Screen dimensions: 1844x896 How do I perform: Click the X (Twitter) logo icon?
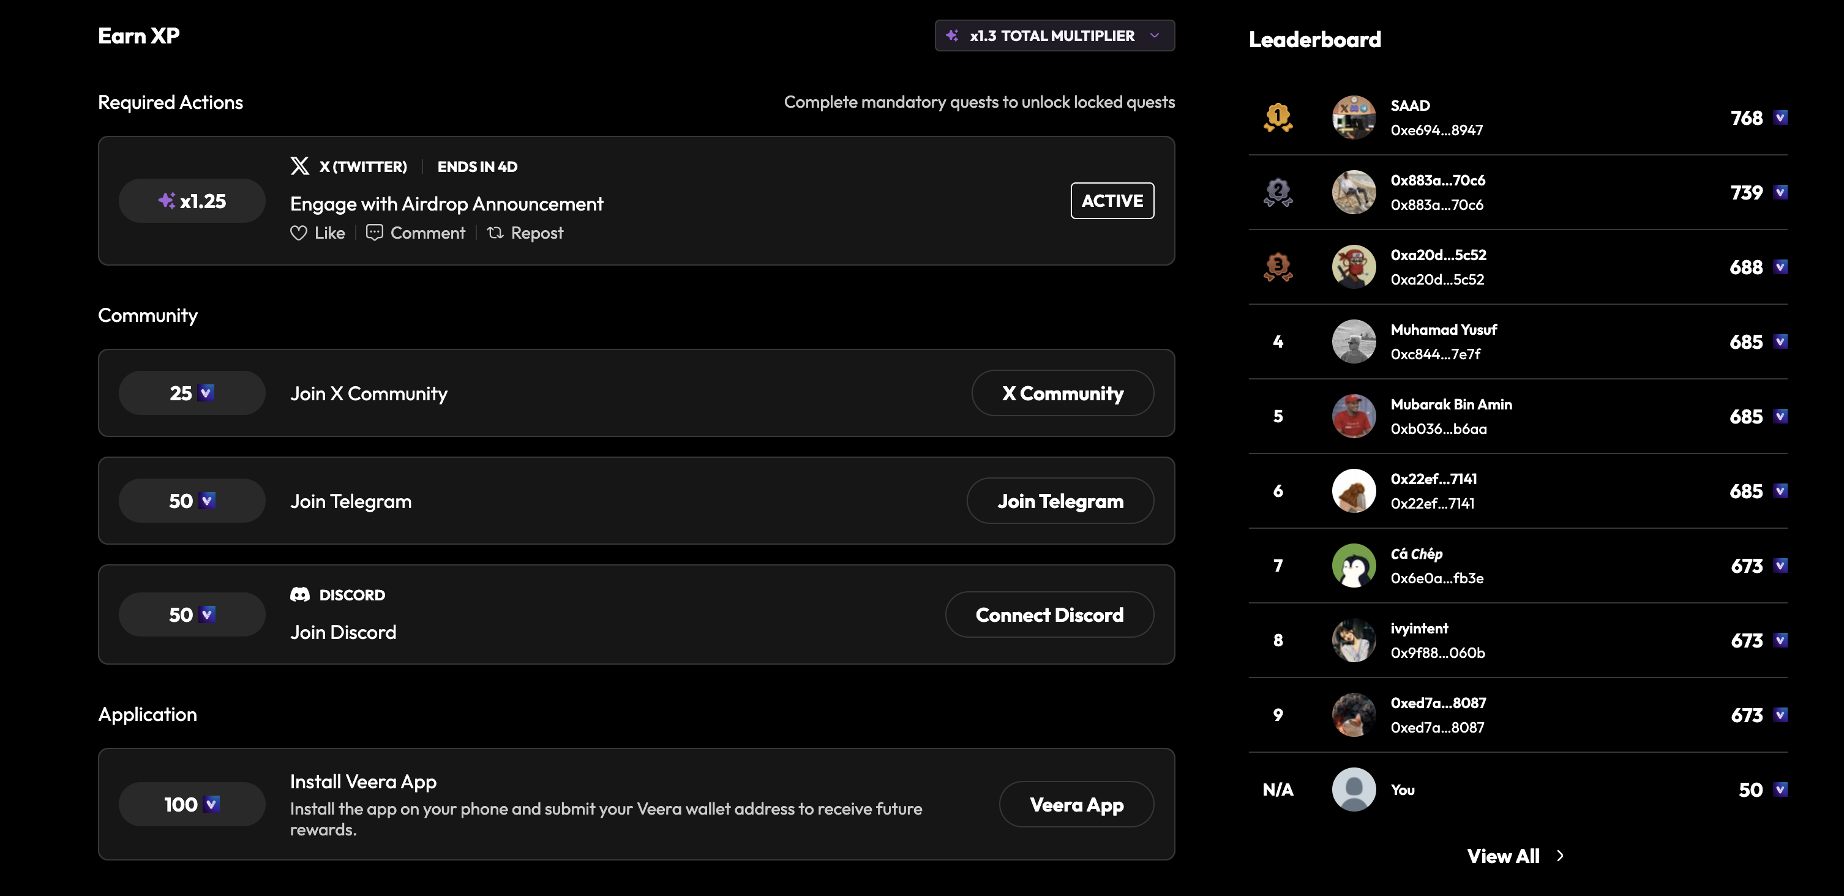(x=299, y=166)
